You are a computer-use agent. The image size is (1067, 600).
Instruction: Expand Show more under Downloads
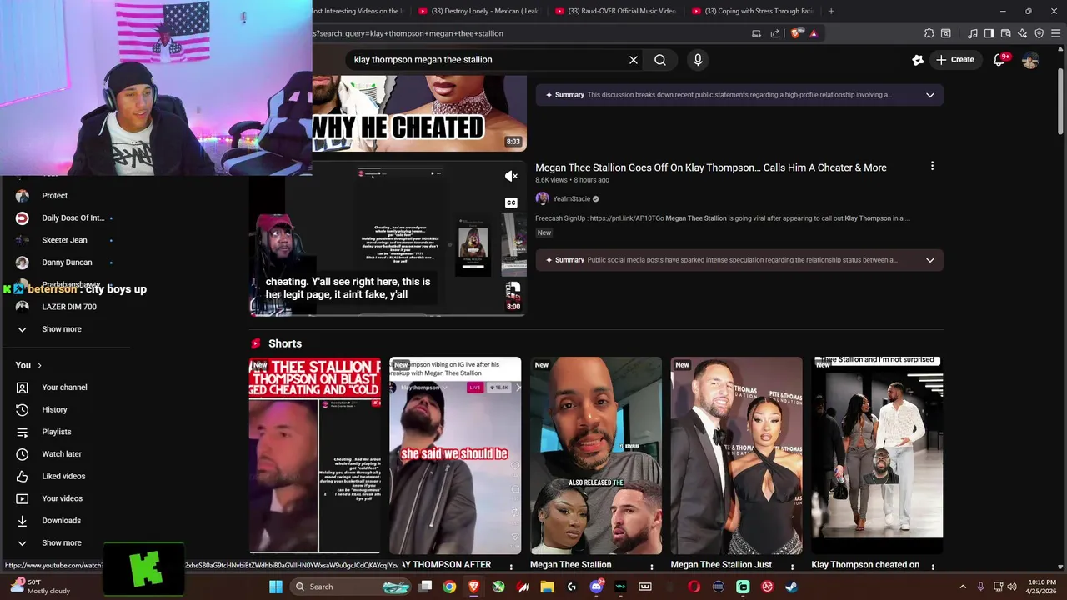click(x=62, y=542)
